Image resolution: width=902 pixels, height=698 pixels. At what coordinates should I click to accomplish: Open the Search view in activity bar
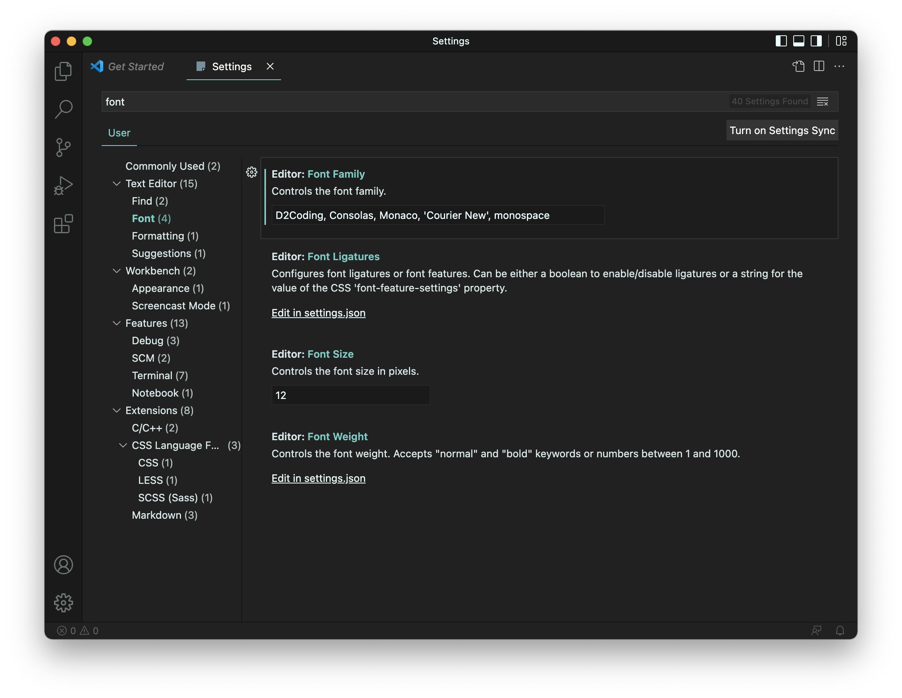point(63,109)
